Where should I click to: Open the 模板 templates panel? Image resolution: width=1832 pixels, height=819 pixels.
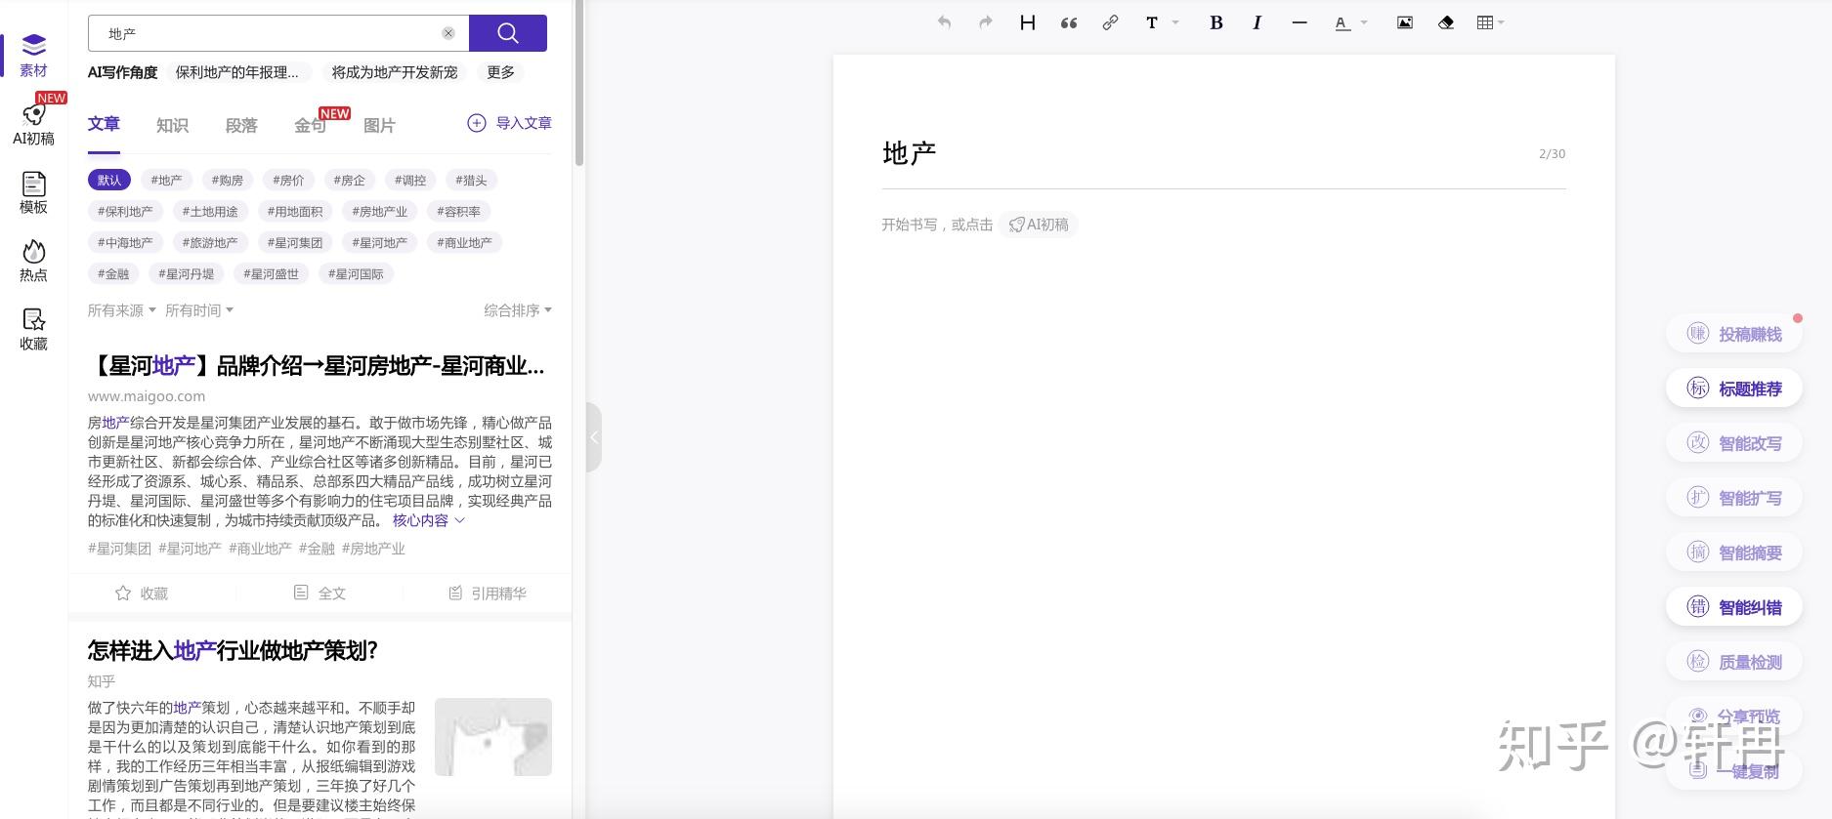33,192
